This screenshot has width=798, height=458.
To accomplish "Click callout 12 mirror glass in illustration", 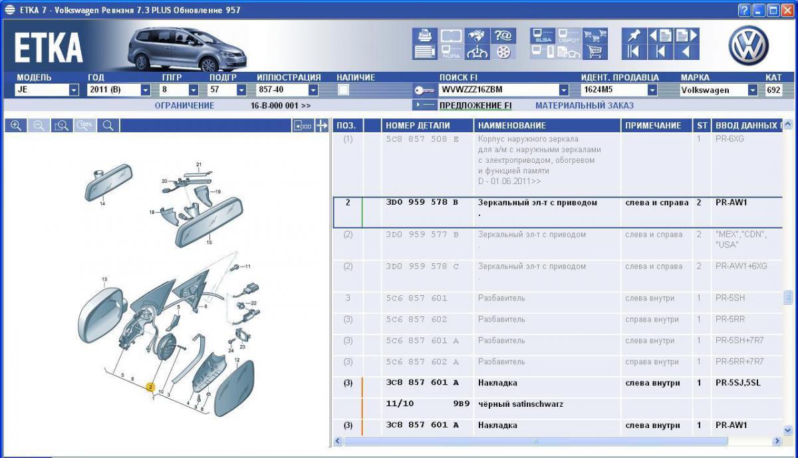I will click(x=237, y=360).
